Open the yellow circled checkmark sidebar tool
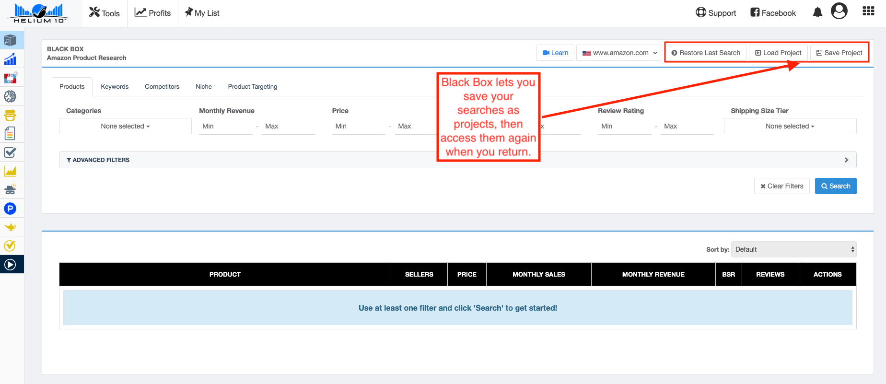Viewport: 886px width, 384px height. (11, 246)
